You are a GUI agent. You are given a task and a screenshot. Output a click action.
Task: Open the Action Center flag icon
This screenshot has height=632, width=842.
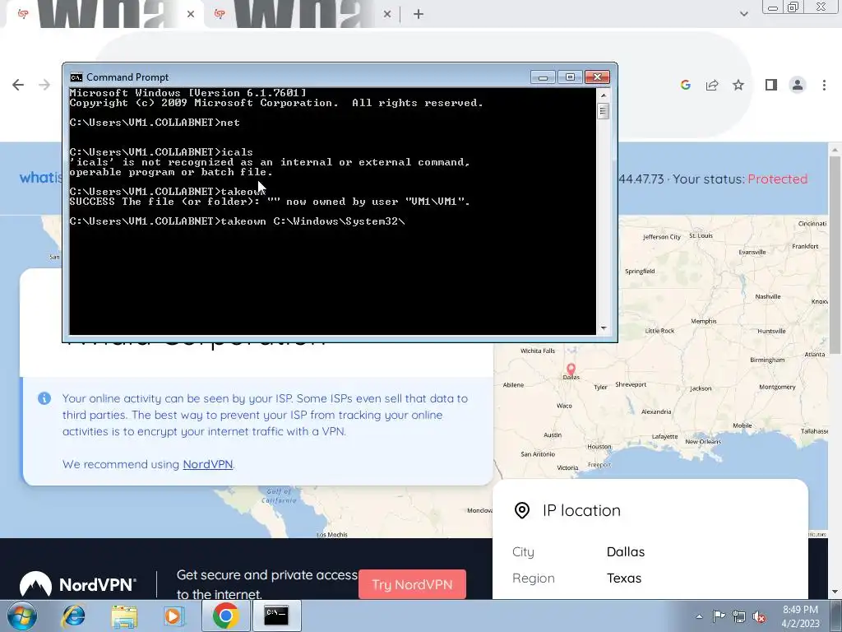[x=719, y=616]
